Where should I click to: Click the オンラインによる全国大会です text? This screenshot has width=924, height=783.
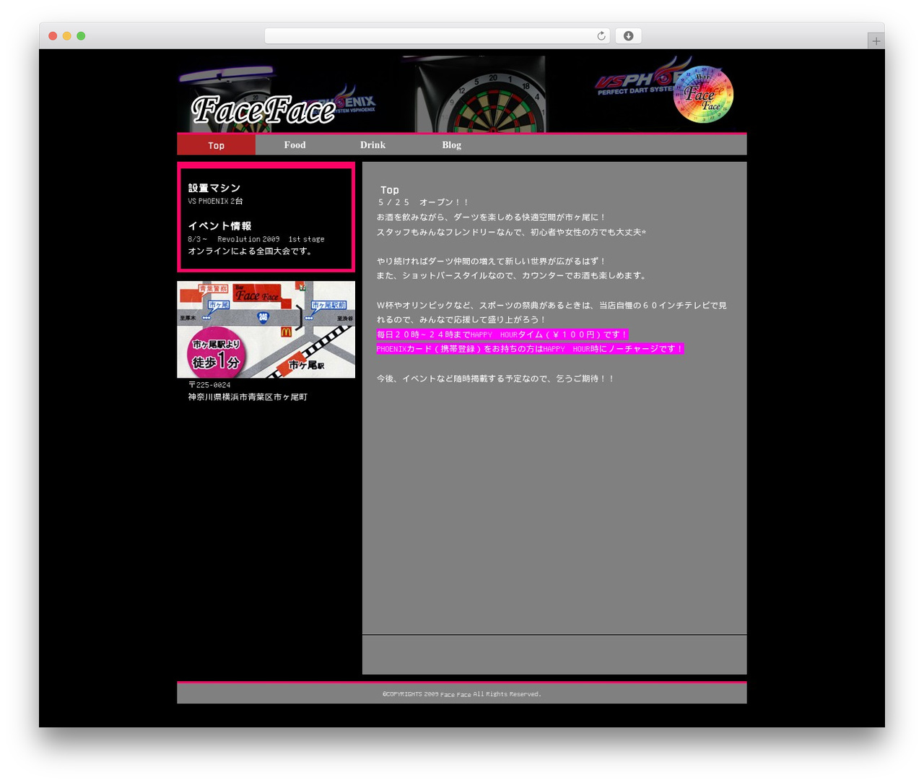tap(250, 251)
